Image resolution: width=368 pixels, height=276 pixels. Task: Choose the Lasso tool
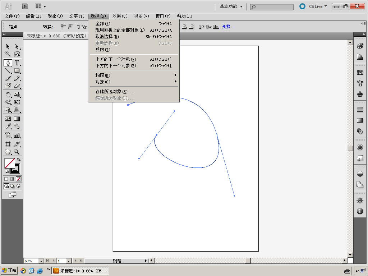[x=17, y=54]
